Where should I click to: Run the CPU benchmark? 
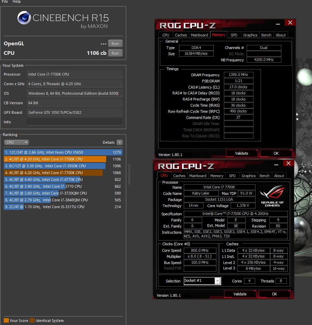(115, 53)
